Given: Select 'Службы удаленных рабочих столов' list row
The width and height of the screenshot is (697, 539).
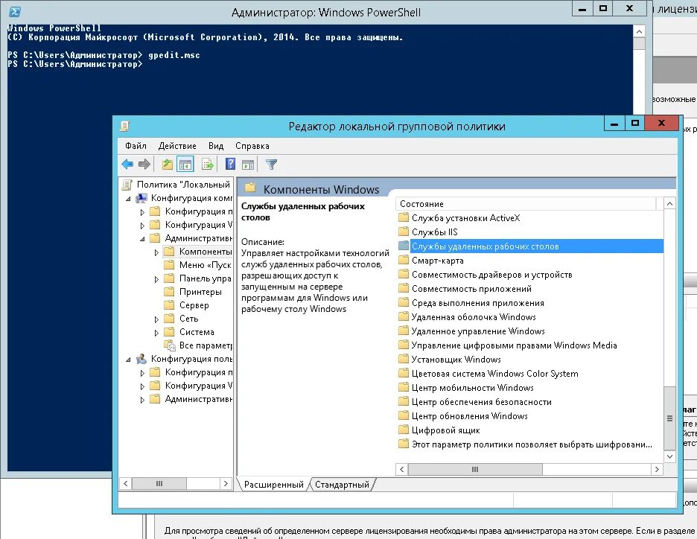Looking at the screenshot, I should point(530,246).
